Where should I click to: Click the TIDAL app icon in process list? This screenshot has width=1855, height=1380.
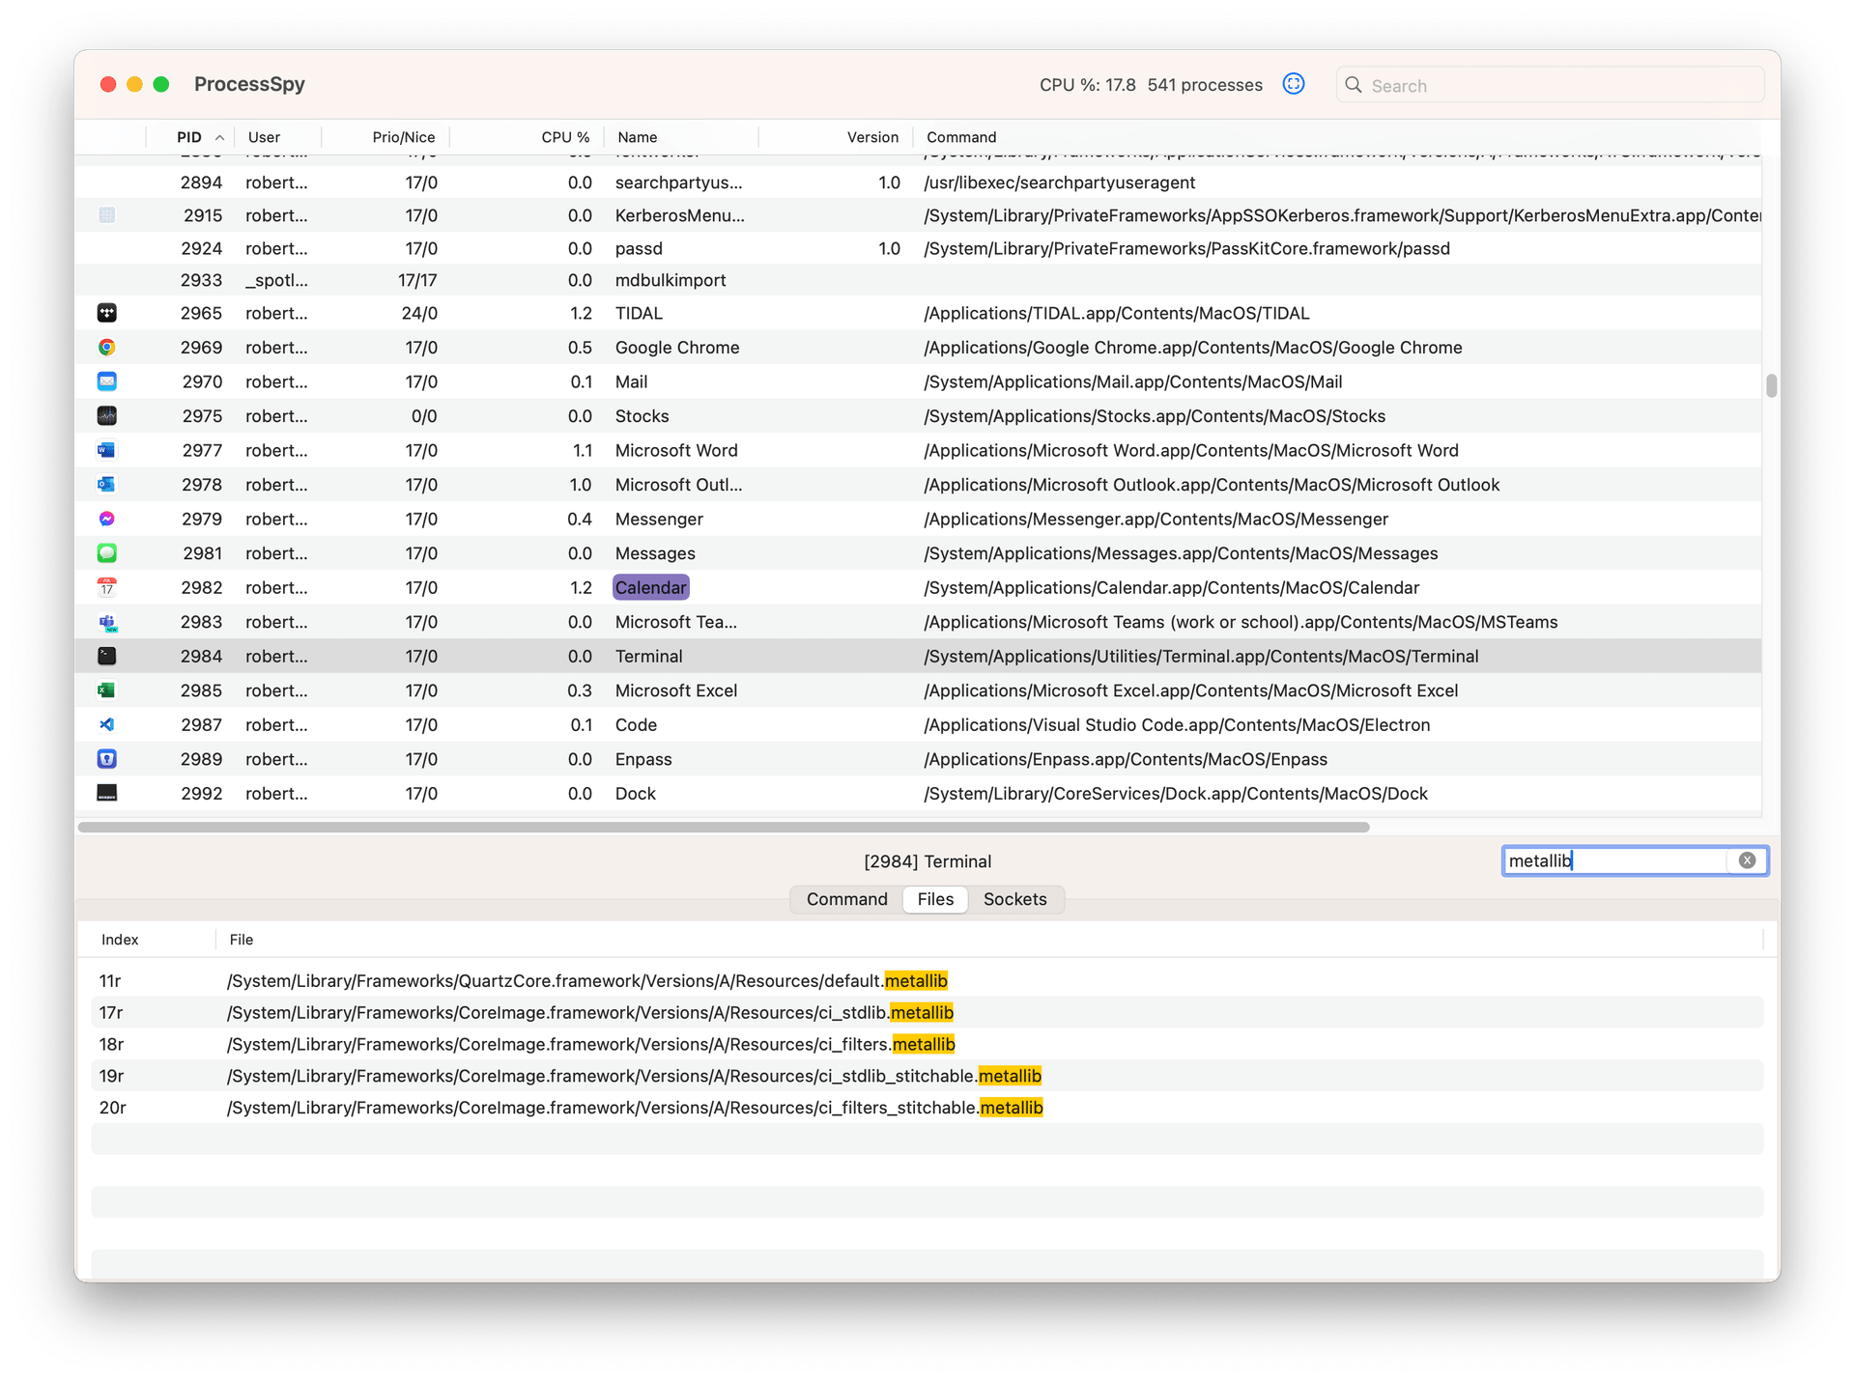107,313
